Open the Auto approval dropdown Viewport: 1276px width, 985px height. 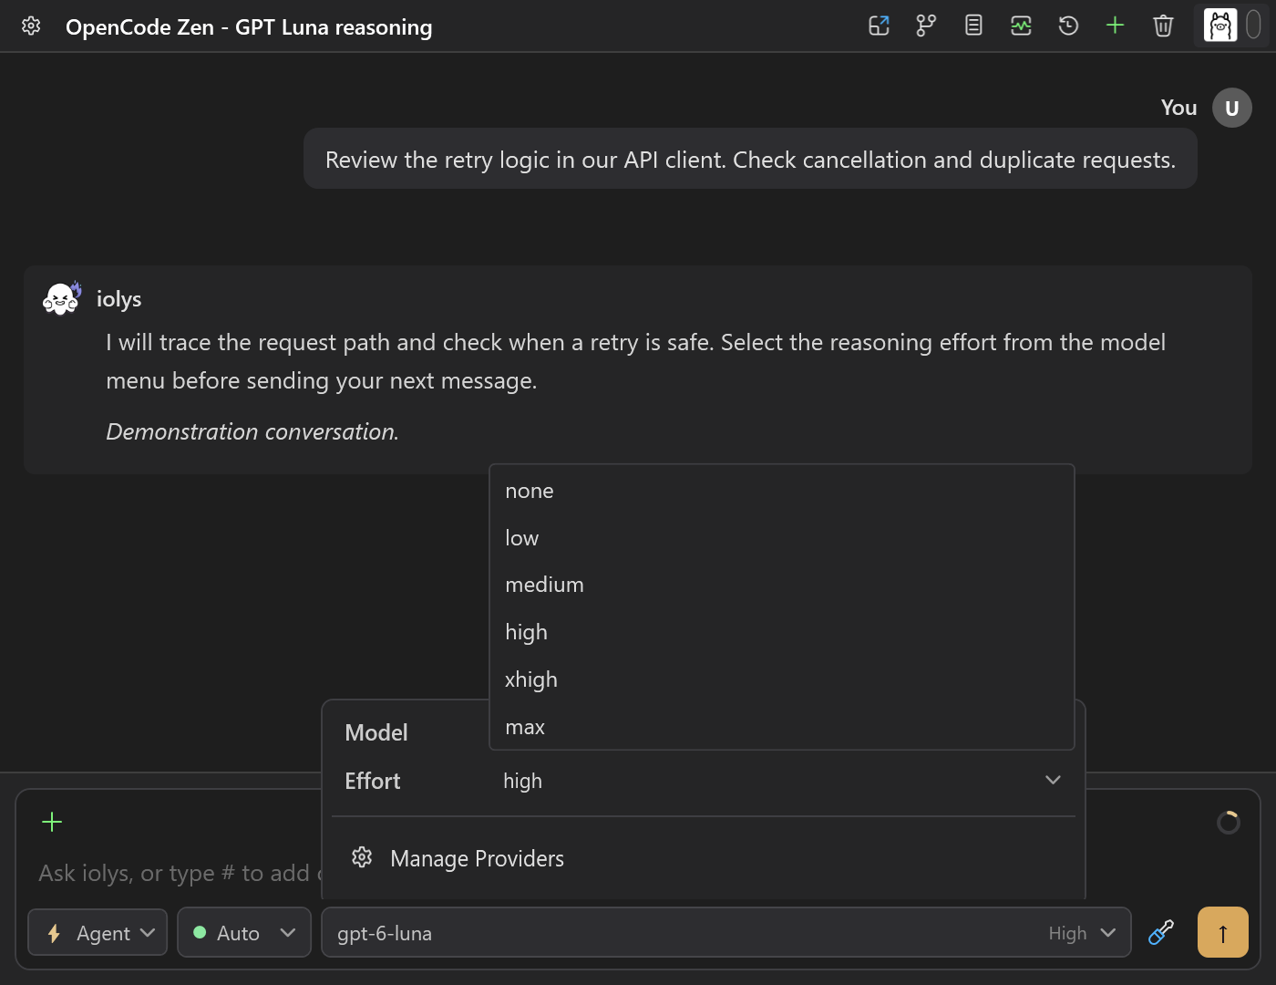(x=244, y=932)
